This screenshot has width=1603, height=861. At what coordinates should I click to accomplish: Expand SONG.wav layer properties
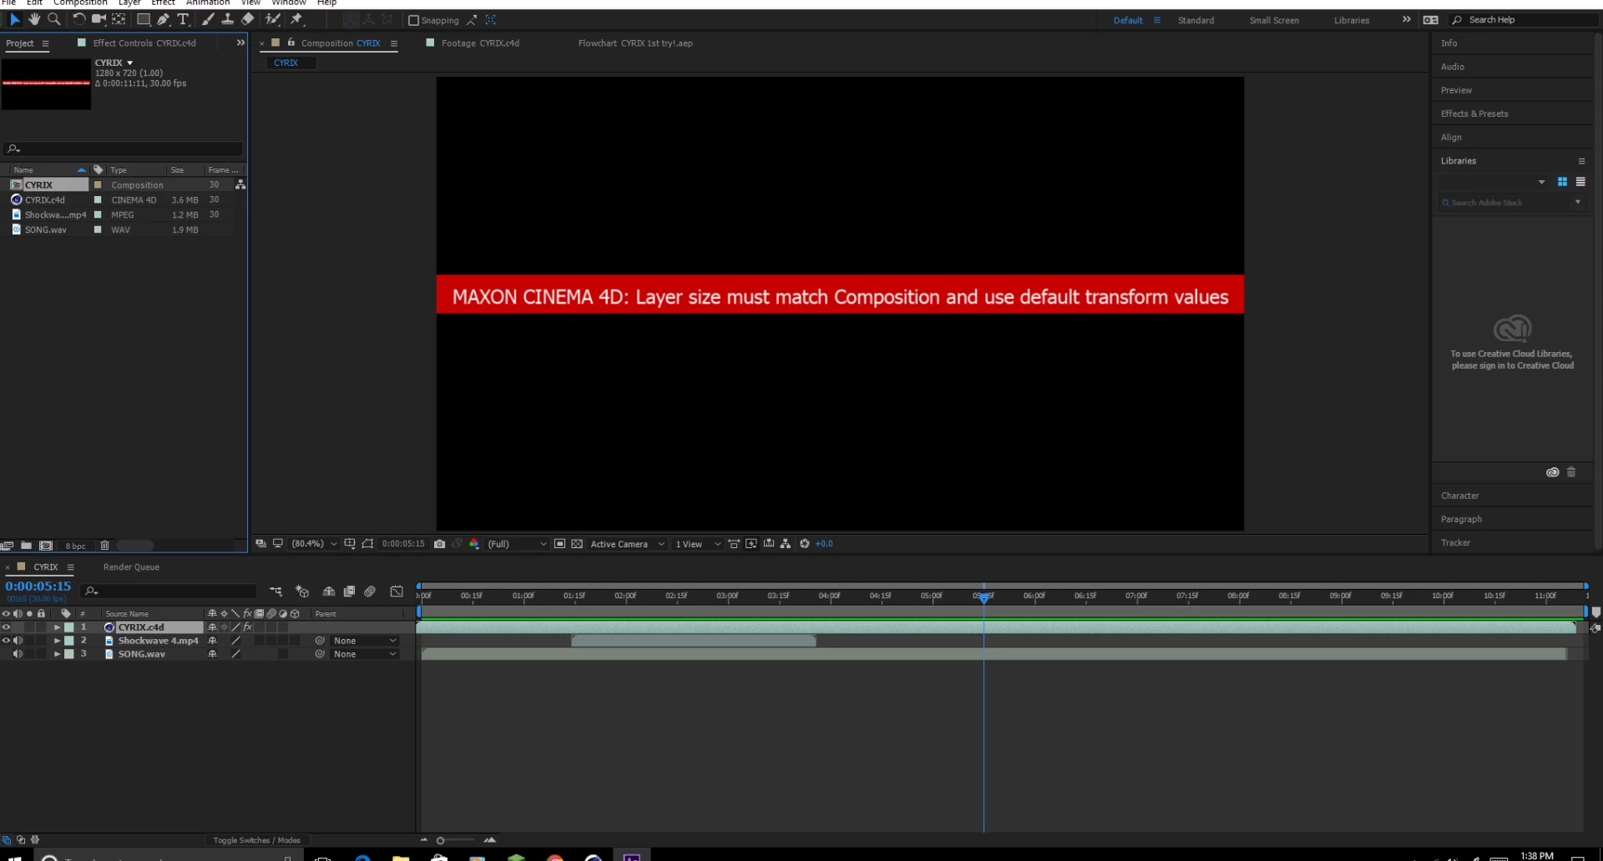[57, 654]
